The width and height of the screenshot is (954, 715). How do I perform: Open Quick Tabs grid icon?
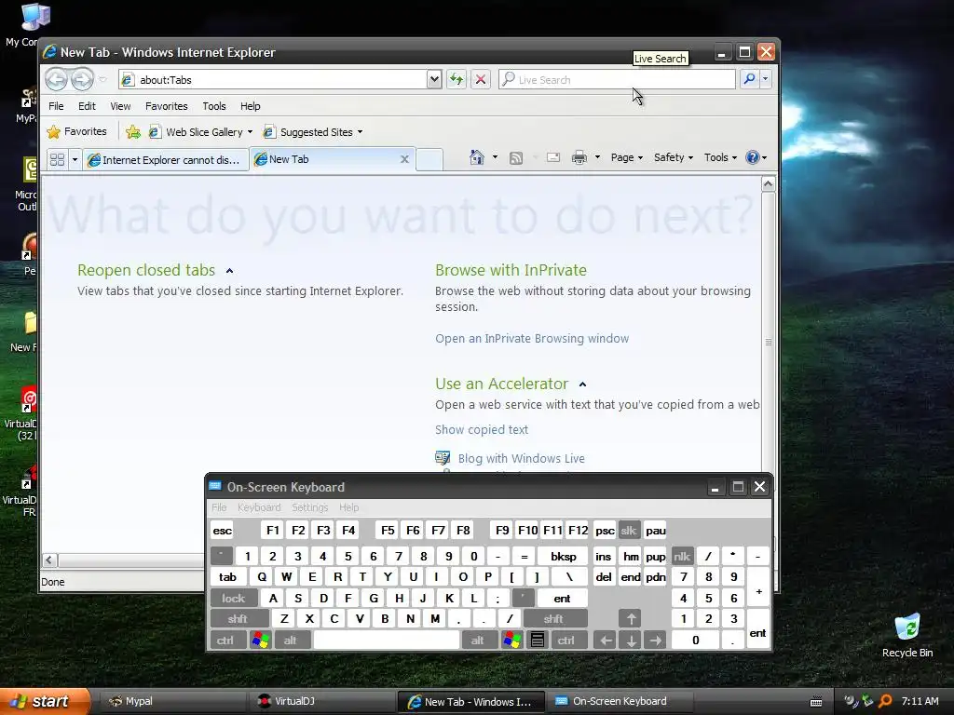click(x=57, y=159)
